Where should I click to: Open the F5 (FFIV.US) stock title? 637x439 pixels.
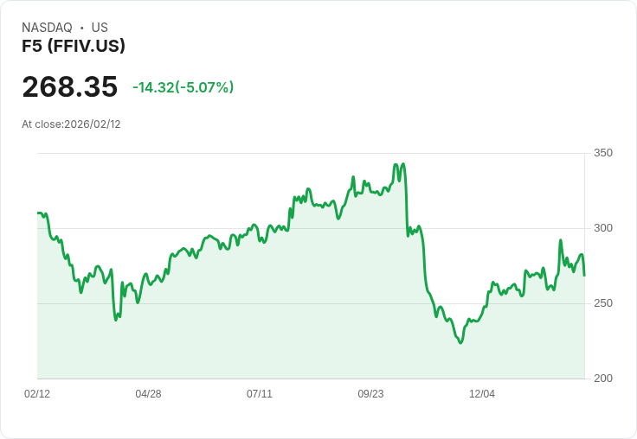coord(74,46)
